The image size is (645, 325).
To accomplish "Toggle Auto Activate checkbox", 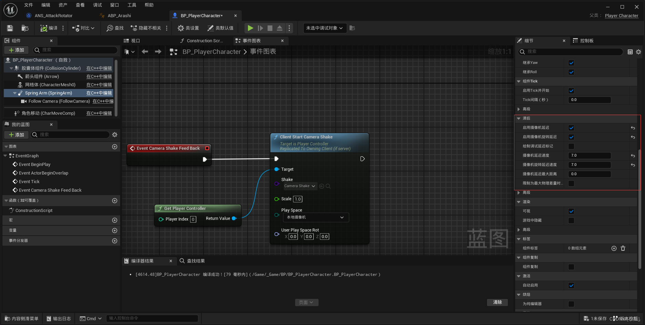I will [571, 285].
